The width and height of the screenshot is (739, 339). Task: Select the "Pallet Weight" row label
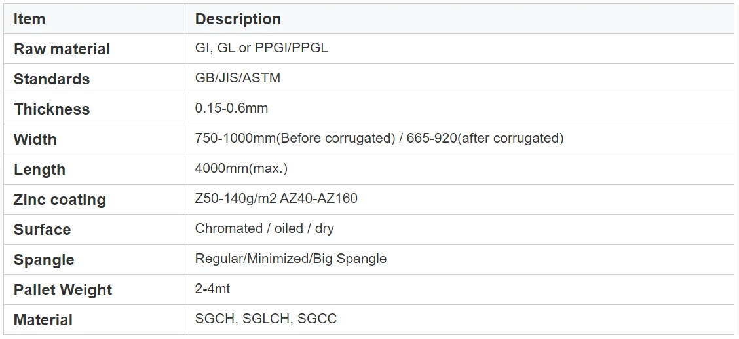[x=63, y=290]
